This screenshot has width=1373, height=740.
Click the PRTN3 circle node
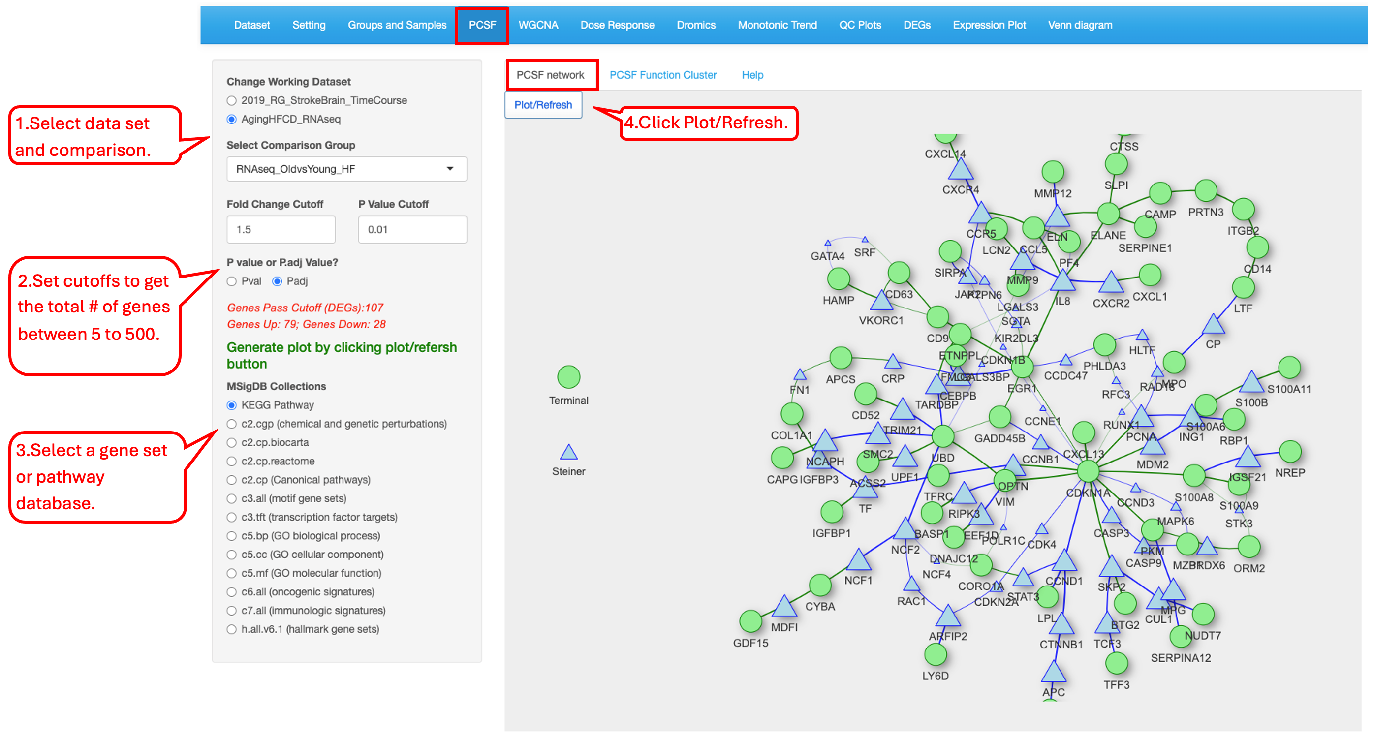1206,191
